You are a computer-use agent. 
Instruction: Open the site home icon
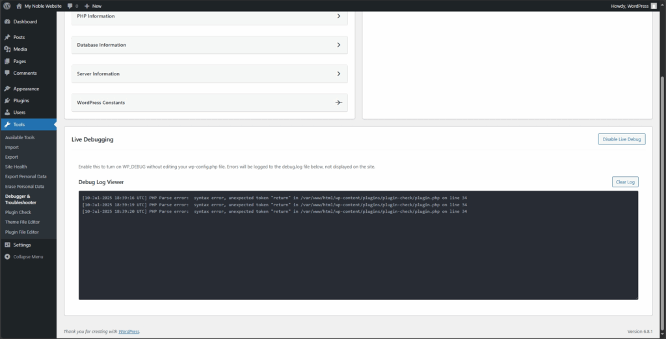(x=19, y=6)
